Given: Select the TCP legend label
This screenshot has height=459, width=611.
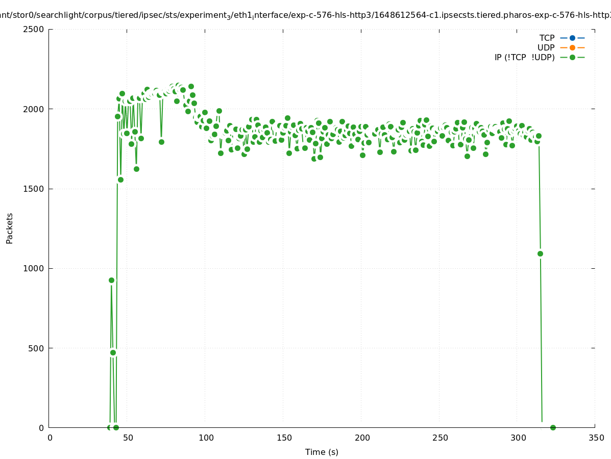Looking at the screenshot, I should click(x=547, y=38).
